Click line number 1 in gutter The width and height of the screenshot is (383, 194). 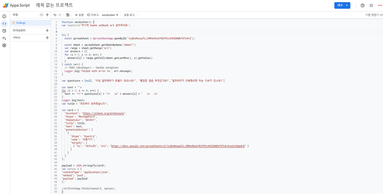point(56,22)
